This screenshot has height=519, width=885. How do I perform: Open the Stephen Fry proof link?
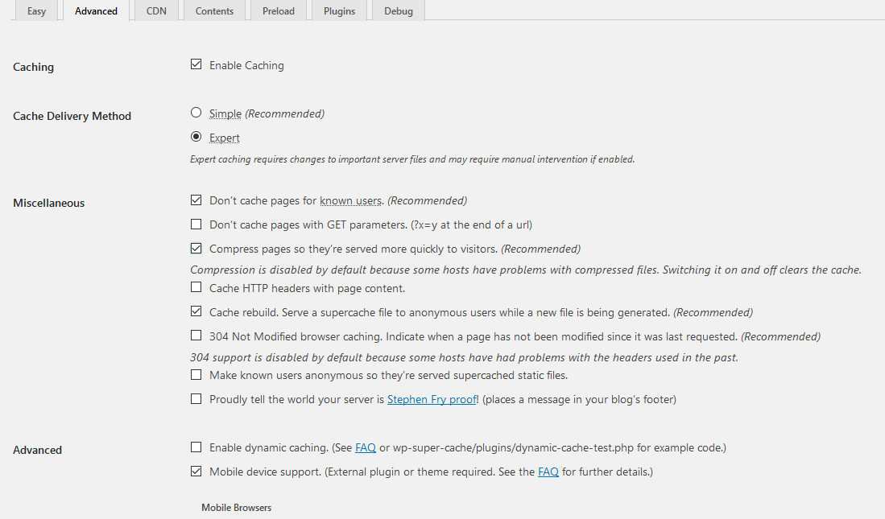pyautogui.click(x=432, y=399)
